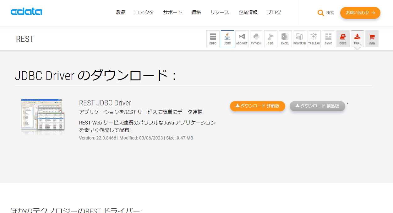This screenshot has width=393, height=213.
Task: Choose the Tableau connector icon
Action: point(314,39)
